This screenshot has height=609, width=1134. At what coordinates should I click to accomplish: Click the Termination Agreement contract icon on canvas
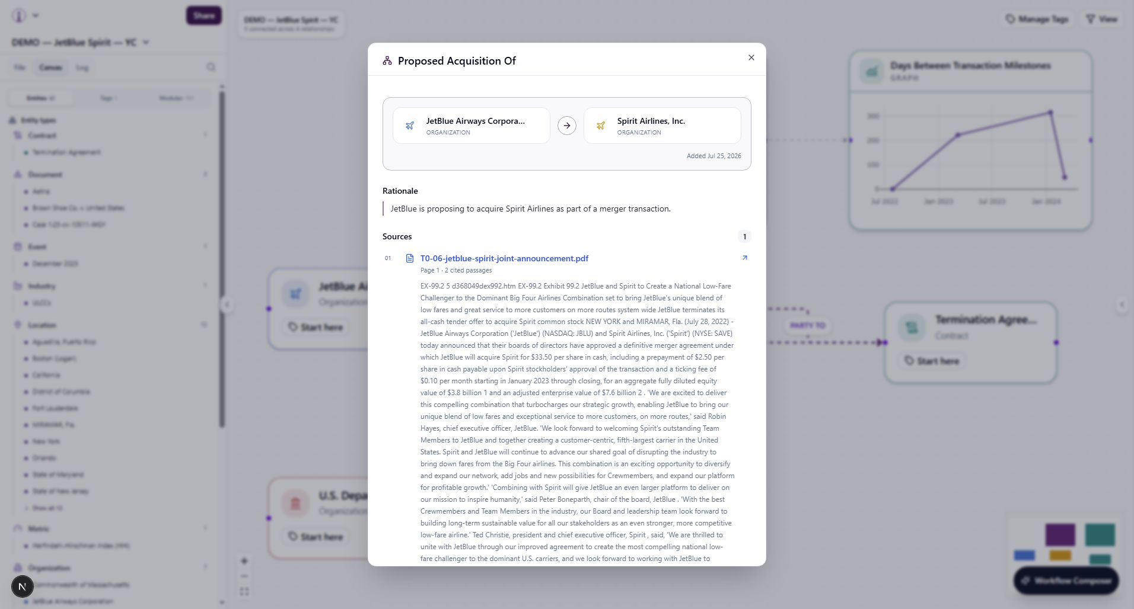coord(912,328)
